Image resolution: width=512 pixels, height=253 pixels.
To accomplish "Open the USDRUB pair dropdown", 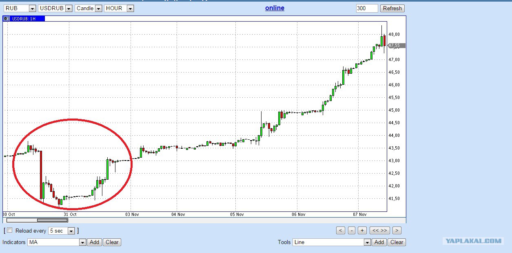I will click(55, 8).
